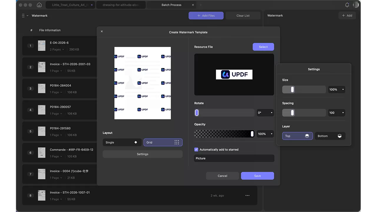Click the Add button in Watermark panel
The height and width of the screenshot is (212, 377).
[347, 16]
